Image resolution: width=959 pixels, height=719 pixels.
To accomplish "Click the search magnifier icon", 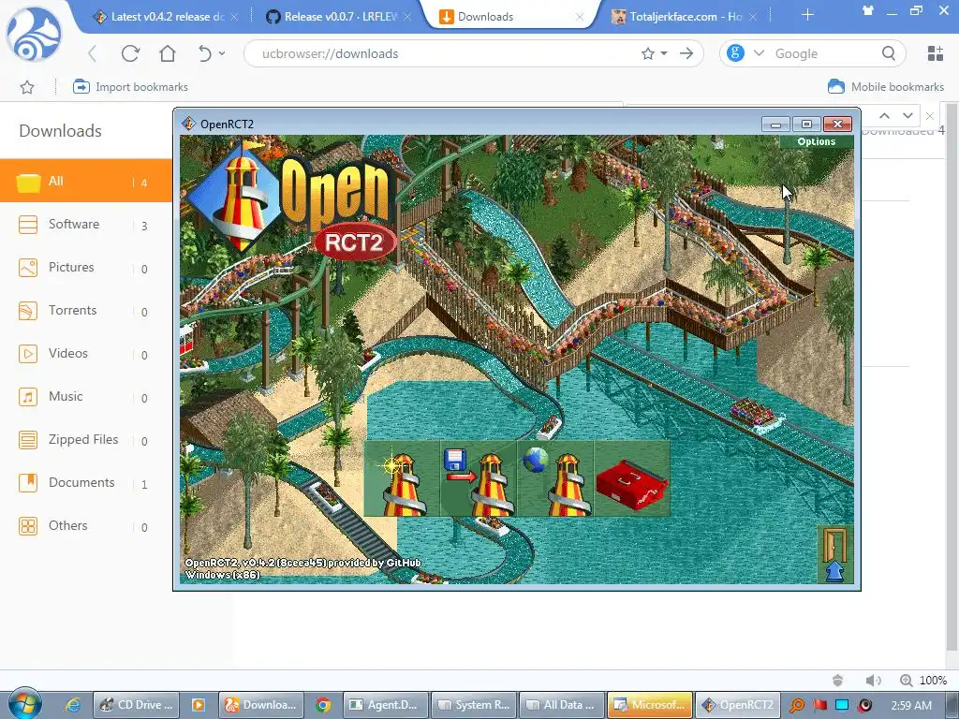I will 889,53.
